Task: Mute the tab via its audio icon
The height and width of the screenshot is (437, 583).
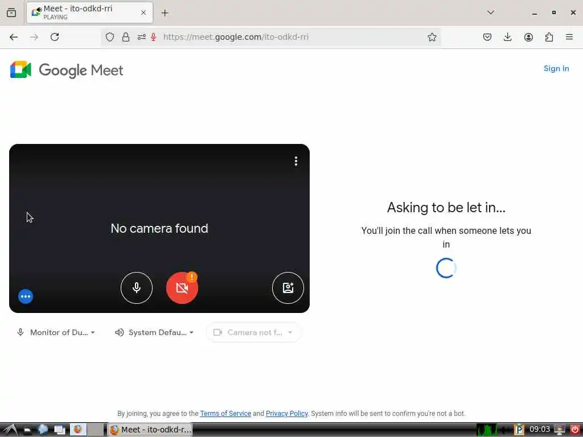Action: (x=39, y=9)
